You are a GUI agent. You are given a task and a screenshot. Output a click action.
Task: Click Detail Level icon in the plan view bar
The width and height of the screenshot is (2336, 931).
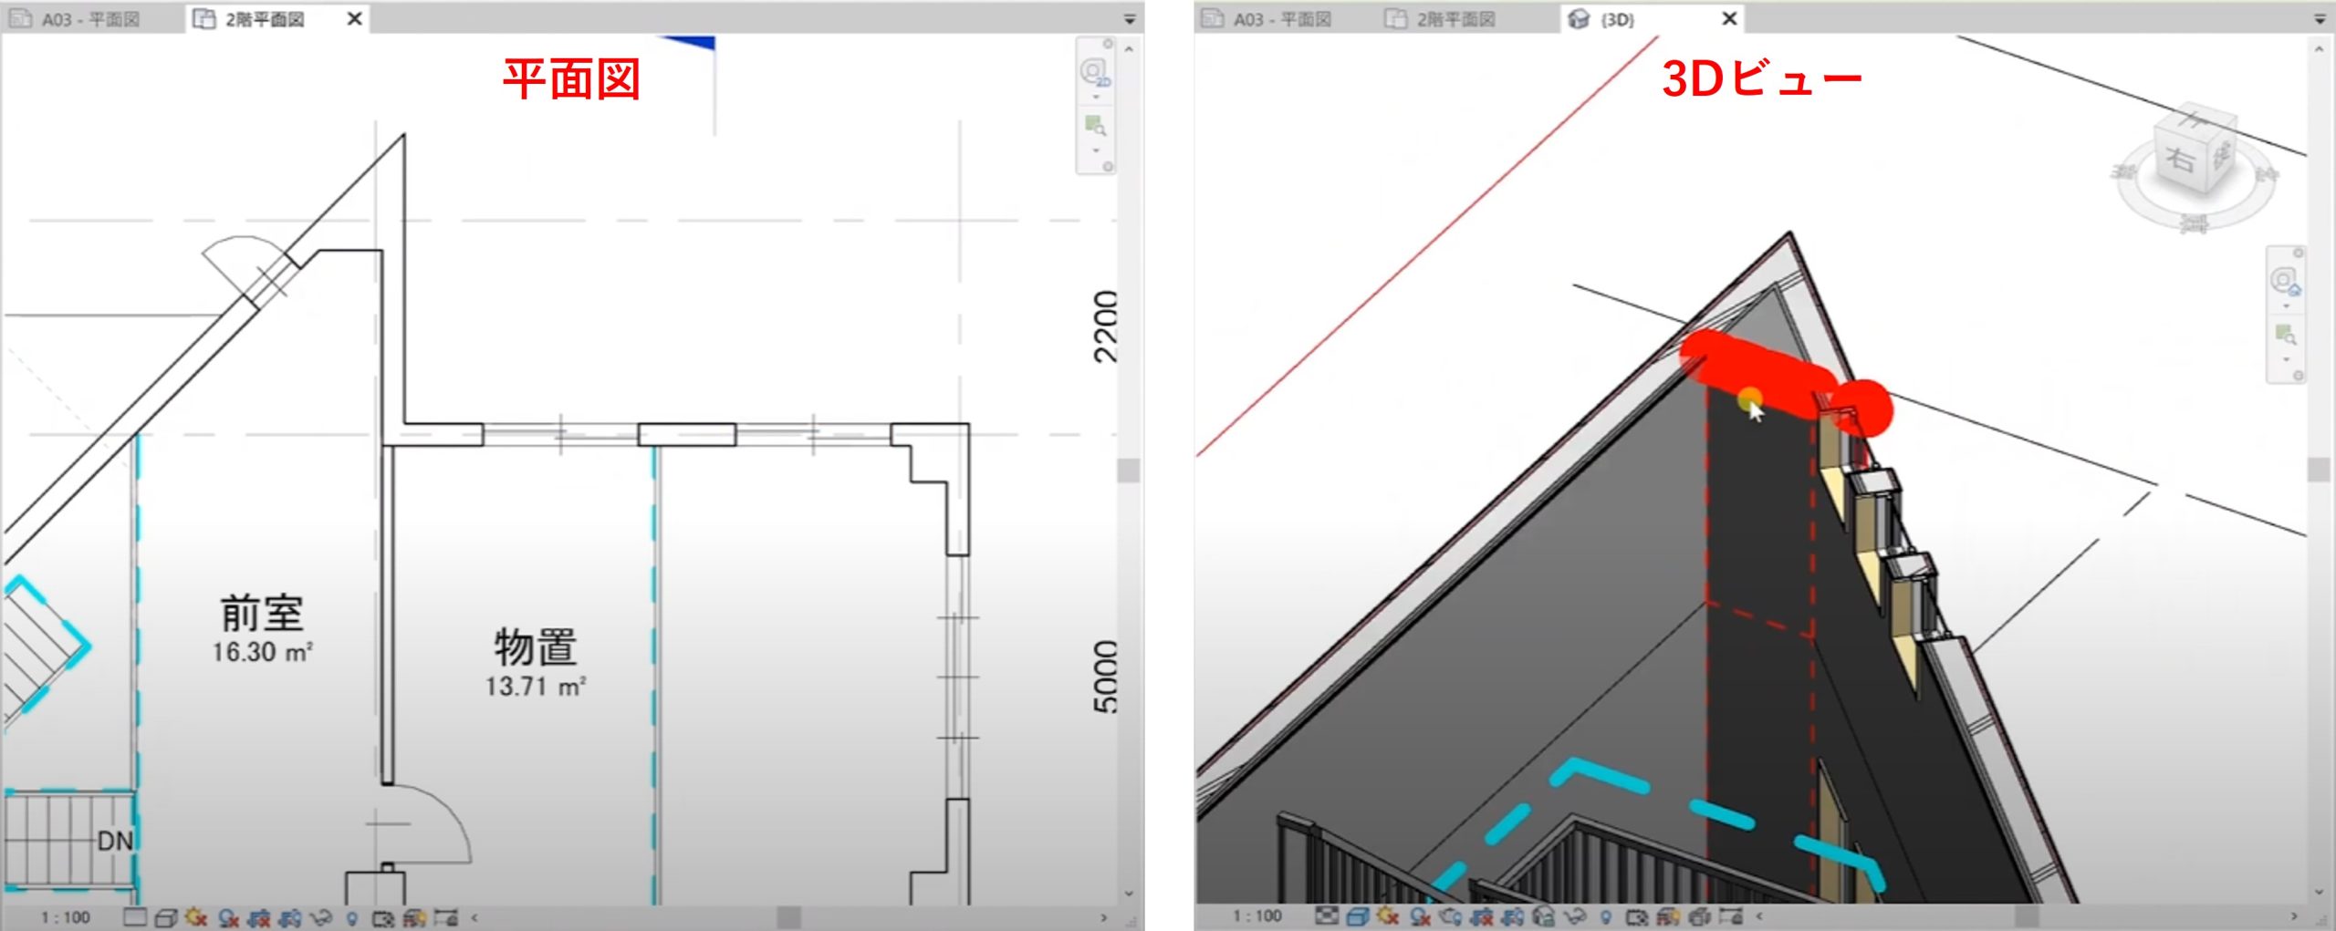134,917
